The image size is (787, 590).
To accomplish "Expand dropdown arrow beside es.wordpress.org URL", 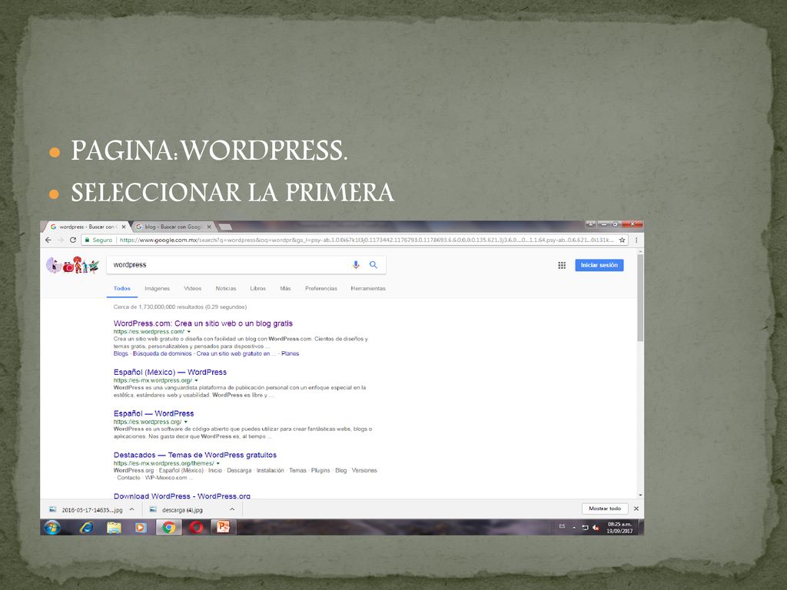I will [186, 422].
